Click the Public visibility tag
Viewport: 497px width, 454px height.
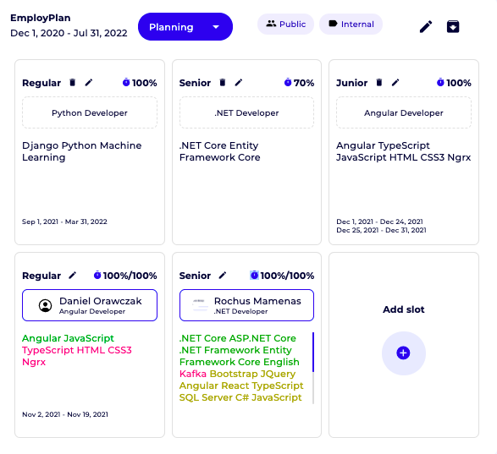coord(285,24)
